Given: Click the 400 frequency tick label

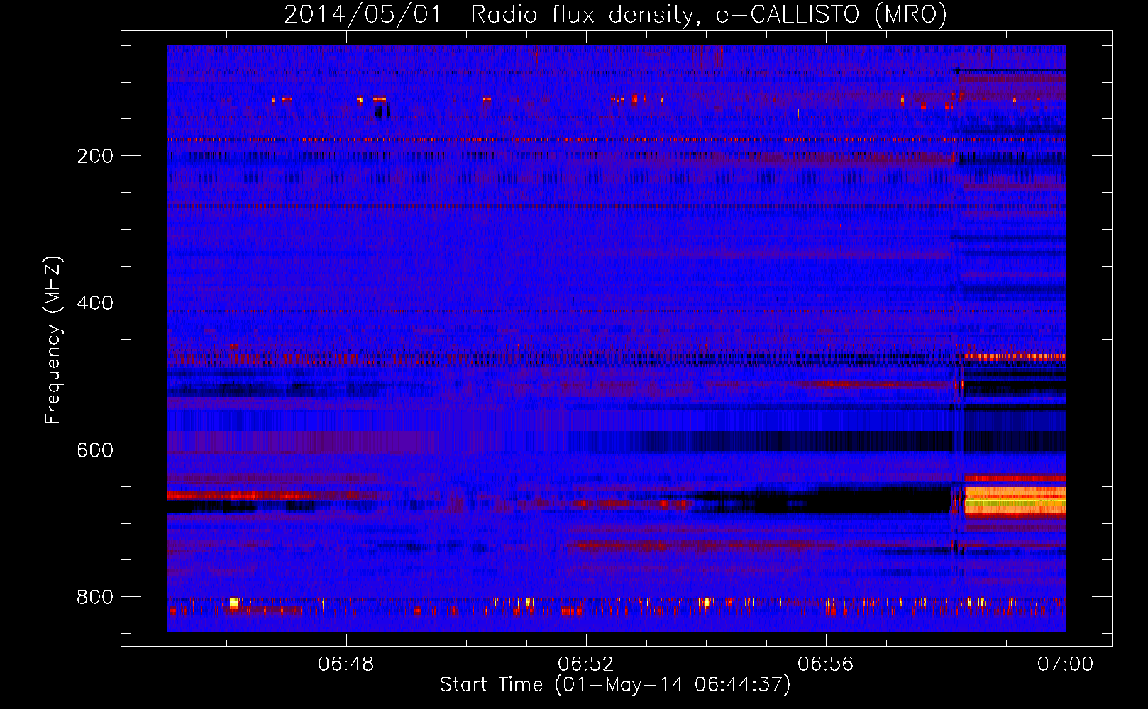Looking at the screenshot, I should [x=94, y=303].
